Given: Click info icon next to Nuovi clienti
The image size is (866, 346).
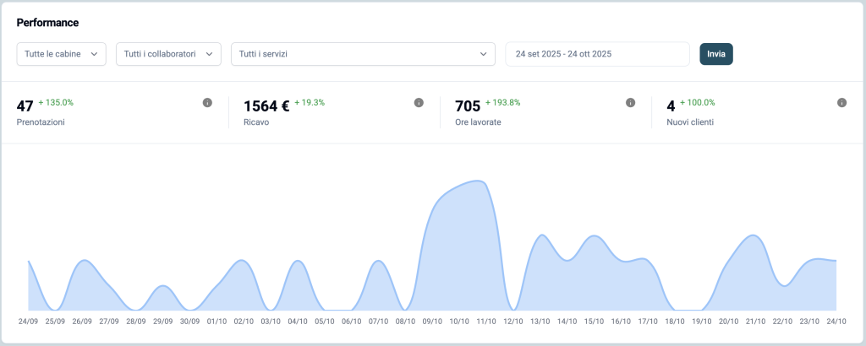Looking at the screenshot, I should click(x=841, y=103).
